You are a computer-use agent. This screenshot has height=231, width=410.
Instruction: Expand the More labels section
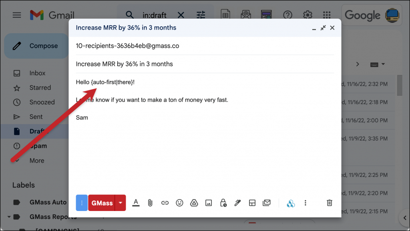pyautogui.click(x=37, y=161)
